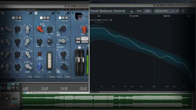The height and width of the screenshot is (110, 196).
Task: Click the Abbey Road logo
Action: [79, 16]
